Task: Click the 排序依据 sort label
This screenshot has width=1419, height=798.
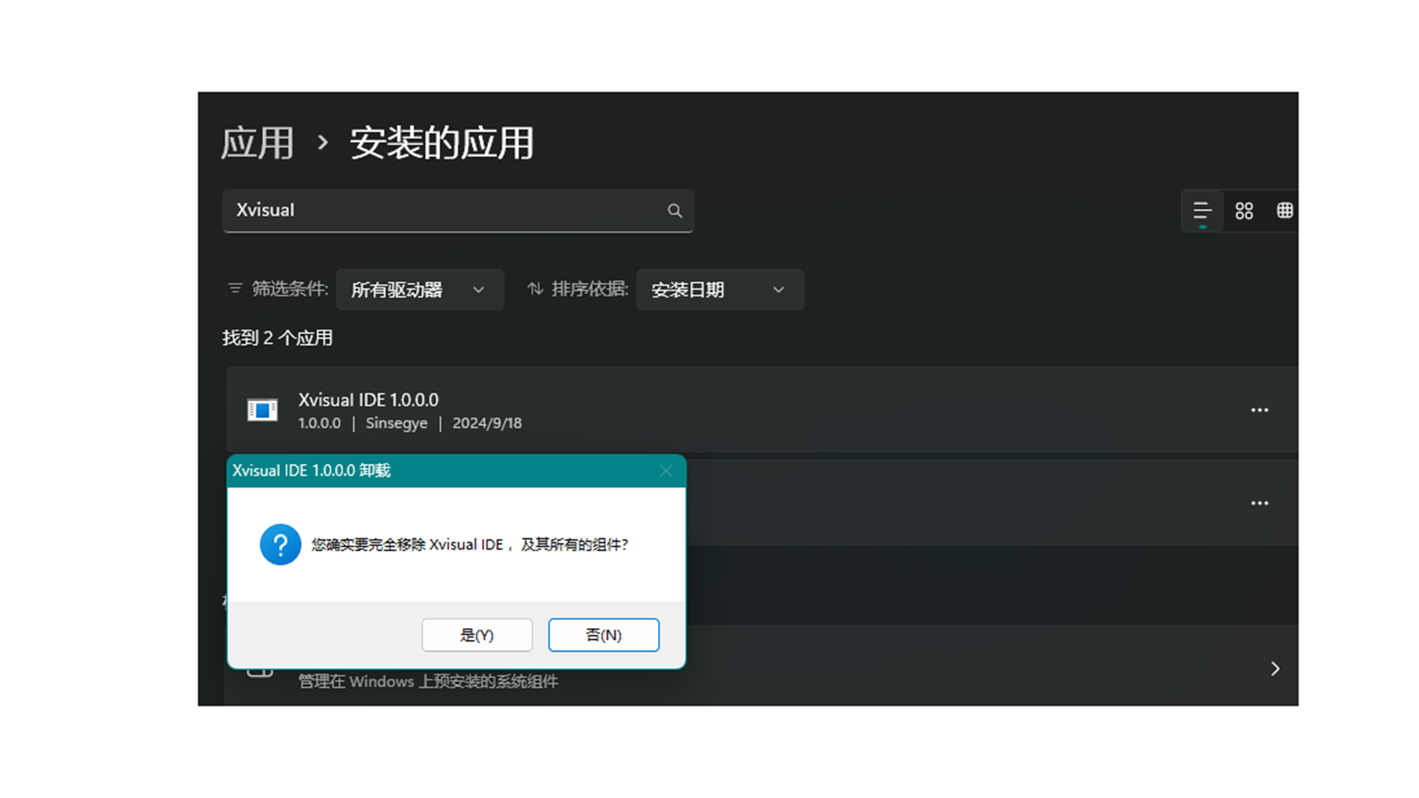Action: 590,289
